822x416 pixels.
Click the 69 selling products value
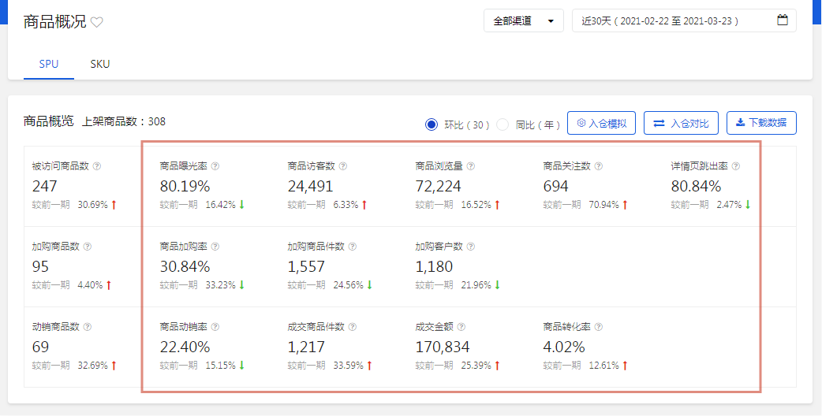point(40,347)
